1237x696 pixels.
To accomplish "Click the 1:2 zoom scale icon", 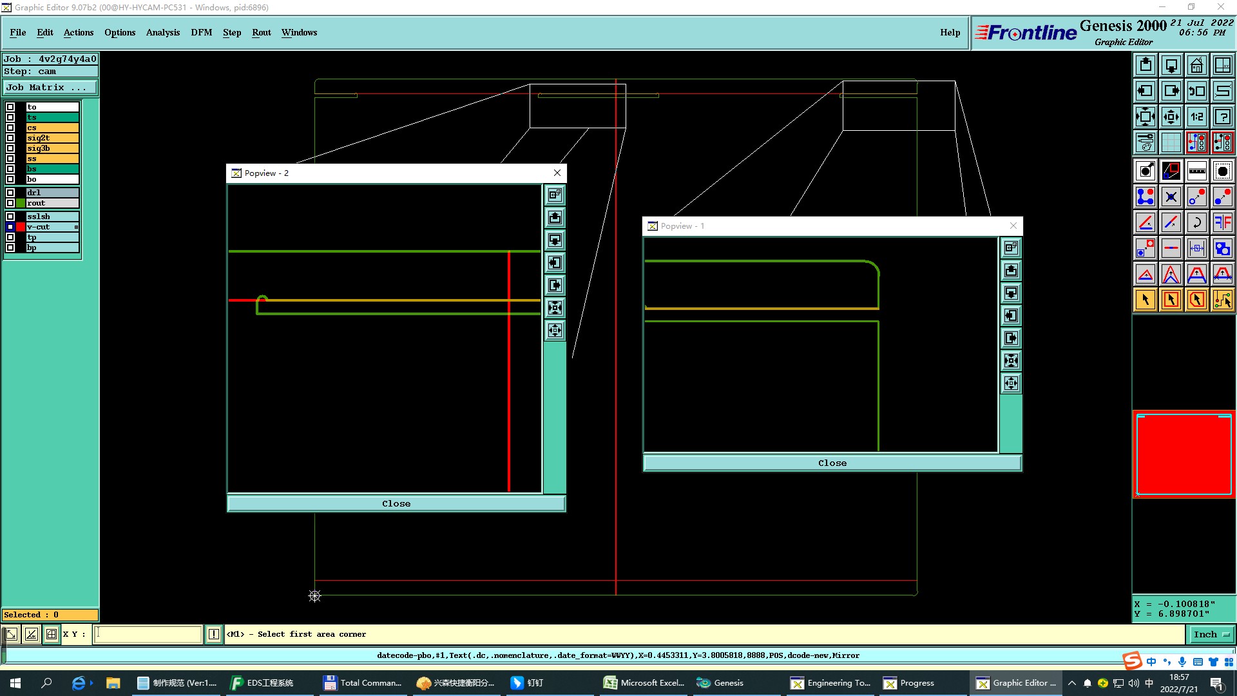I will point(1196,117).
